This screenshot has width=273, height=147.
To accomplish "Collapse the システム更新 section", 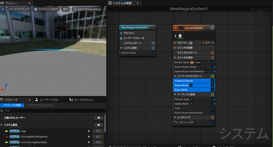I will coord(121,48).
